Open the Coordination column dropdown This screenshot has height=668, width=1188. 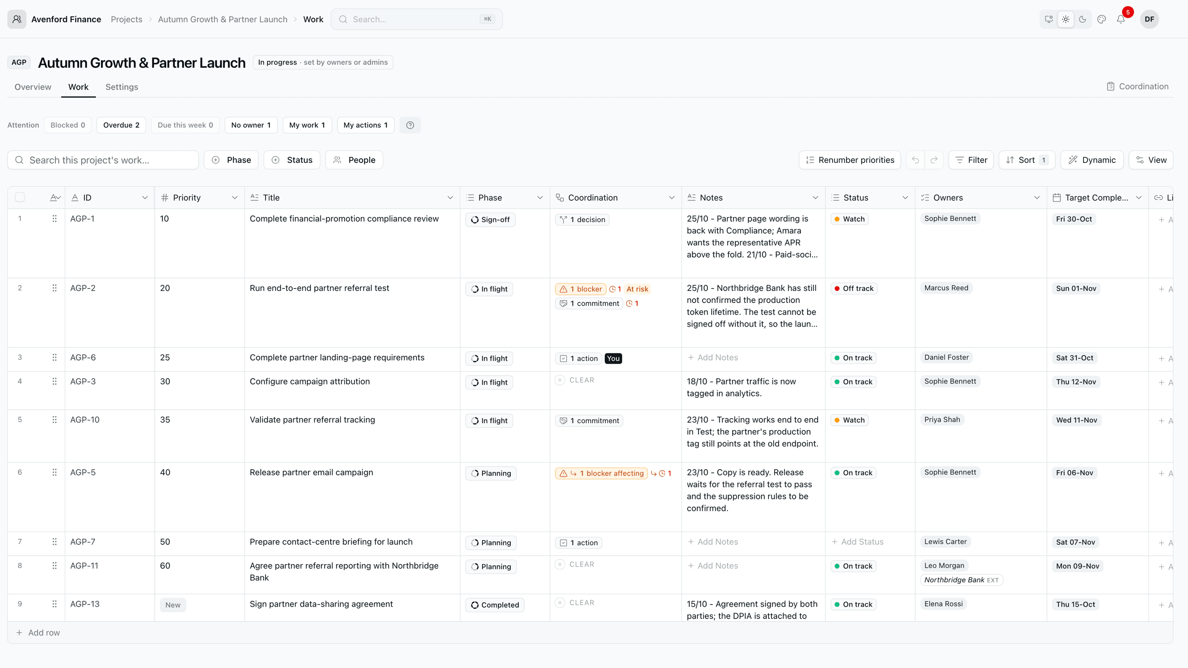(672, 197)
